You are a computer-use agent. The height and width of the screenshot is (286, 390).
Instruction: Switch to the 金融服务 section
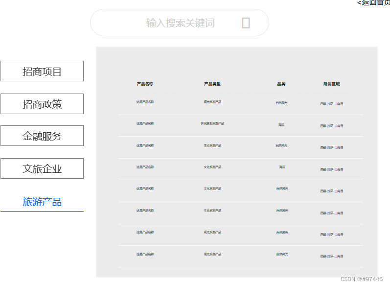[42, 136]
